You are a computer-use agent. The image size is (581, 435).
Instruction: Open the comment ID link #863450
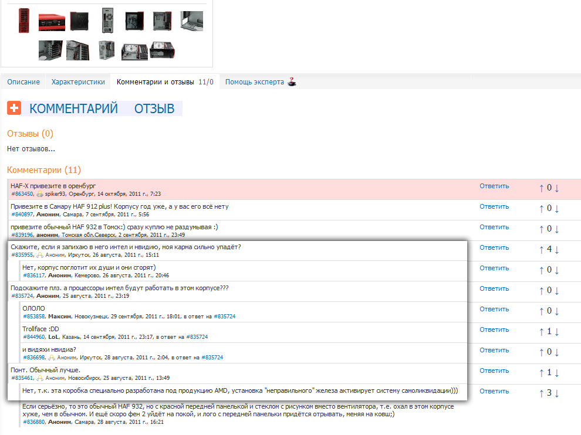point(22,194)
